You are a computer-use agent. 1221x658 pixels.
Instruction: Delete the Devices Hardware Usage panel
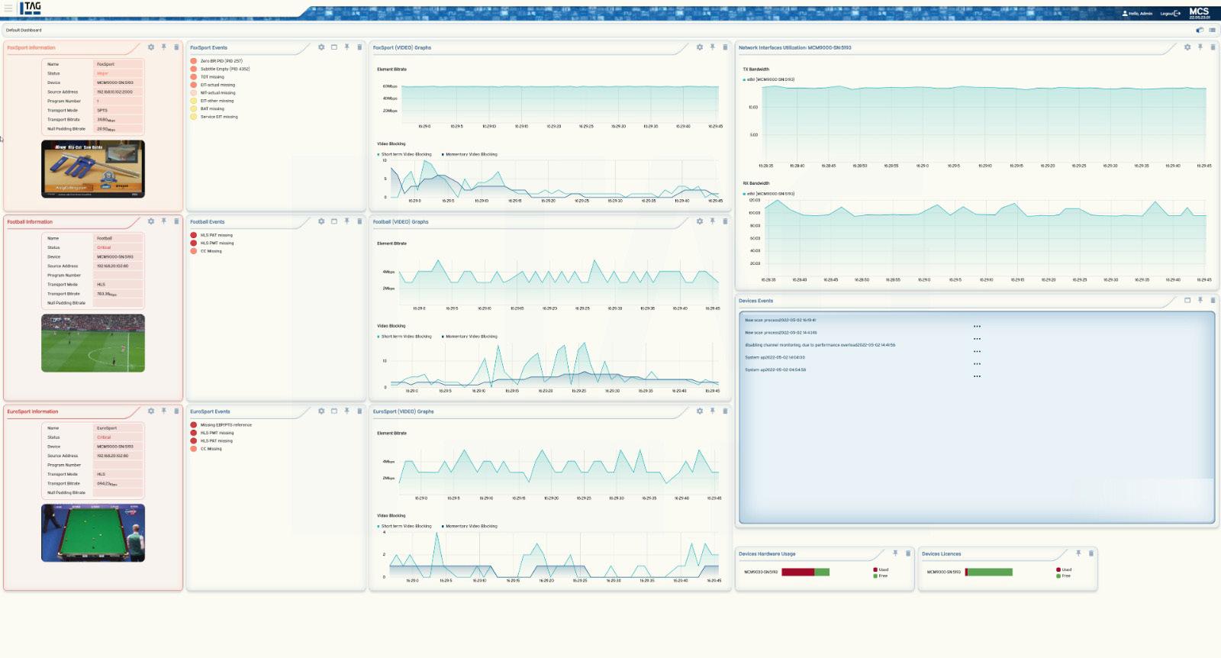pos(908,553)
